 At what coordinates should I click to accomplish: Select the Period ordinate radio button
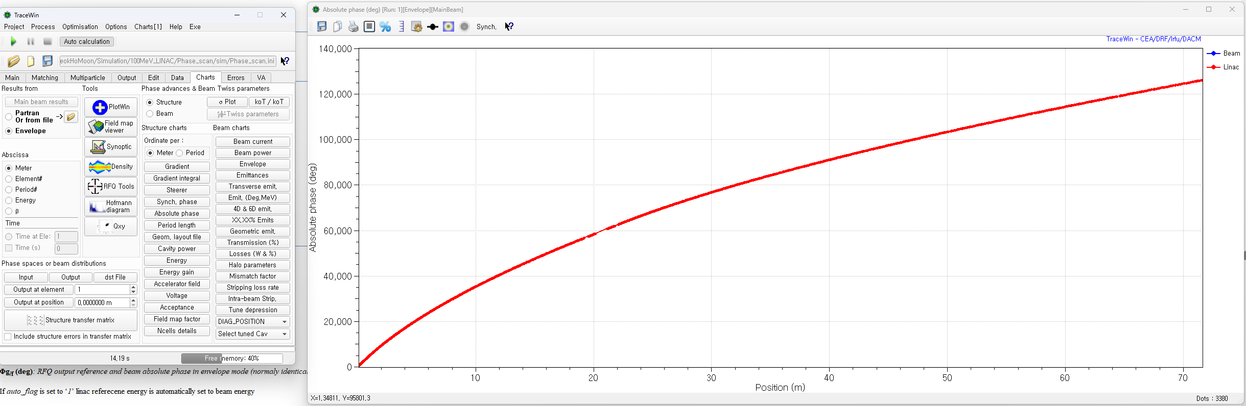pos(180,153)
